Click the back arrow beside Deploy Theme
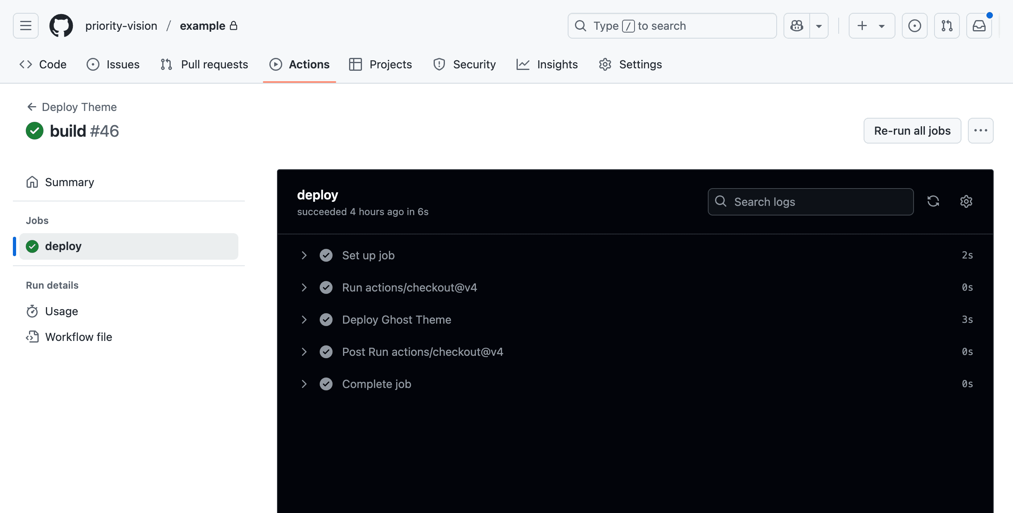 click(x=31, y=107)
